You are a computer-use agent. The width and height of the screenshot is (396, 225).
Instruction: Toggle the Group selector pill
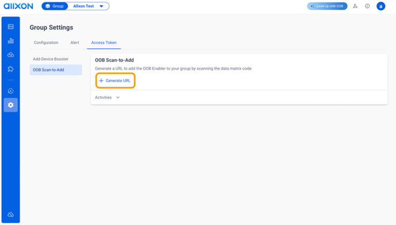tap(55, 6)
